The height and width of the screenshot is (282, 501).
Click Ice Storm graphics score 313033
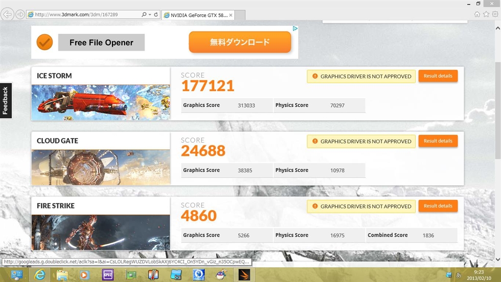[247, 106]
